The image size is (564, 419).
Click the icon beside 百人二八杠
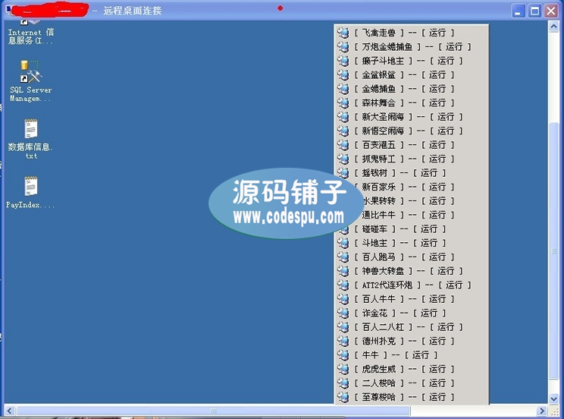point(343,327)
